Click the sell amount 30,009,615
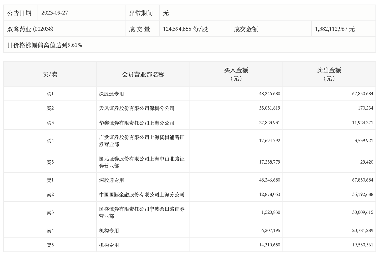 pyautogui.click(x=362, y=212)
